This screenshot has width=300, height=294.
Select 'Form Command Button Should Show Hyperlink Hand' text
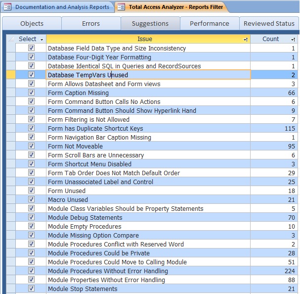(x=122, y=110)
